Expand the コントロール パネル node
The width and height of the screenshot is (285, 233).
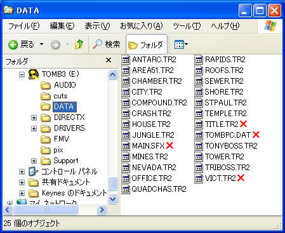tap(22, 171)
